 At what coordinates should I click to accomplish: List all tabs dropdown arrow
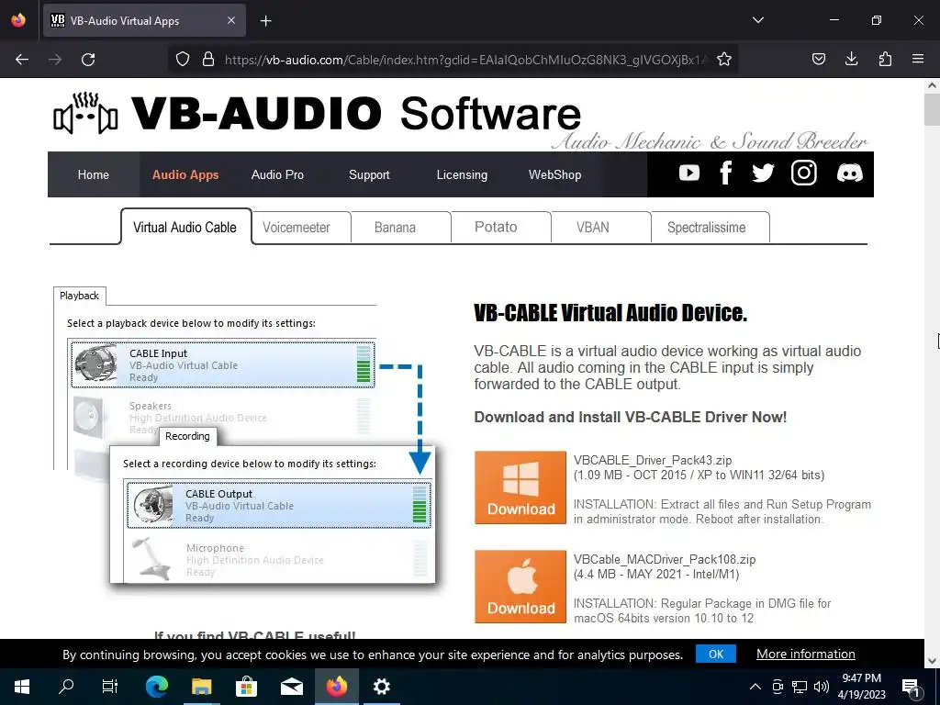point(757,20)
